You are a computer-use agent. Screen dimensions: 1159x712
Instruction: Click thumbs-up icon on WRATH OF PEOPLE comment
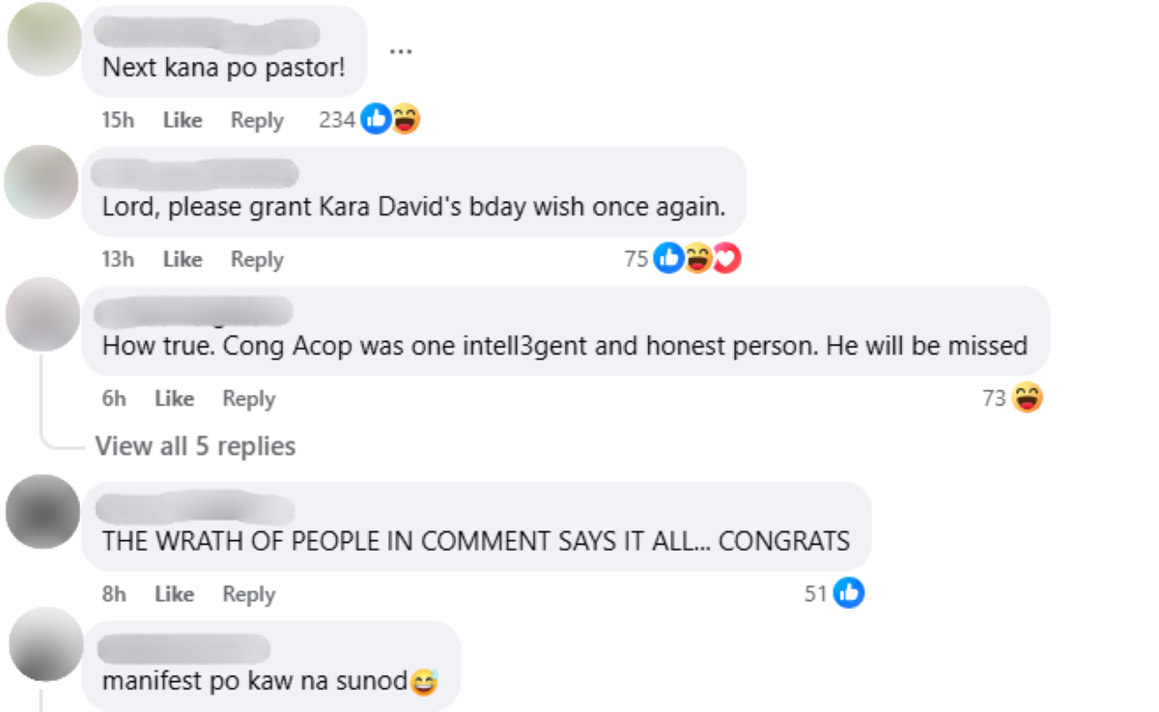(849, 594)
